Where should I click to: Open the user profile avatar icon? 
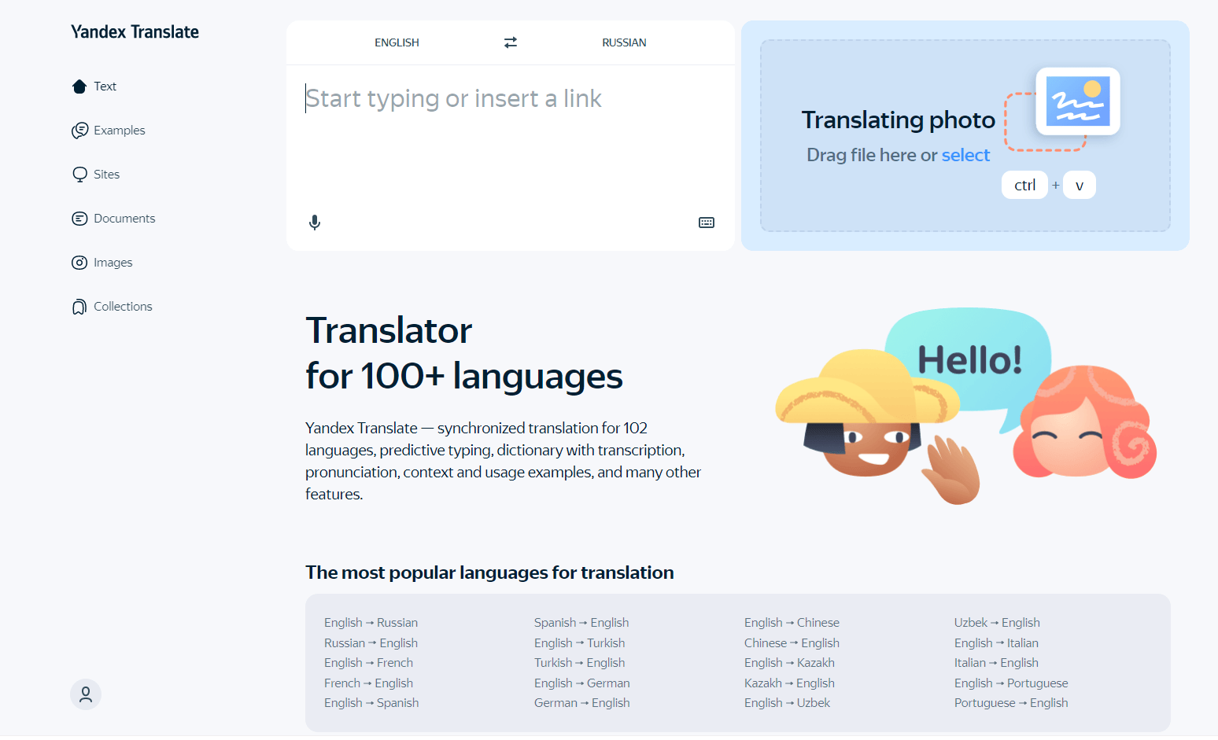[x=86, y=694]
